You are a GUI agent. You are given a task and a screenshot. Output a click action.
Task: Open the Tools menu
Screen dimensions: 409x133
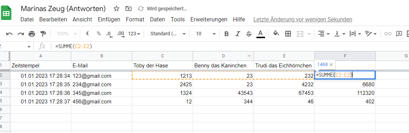178,20
